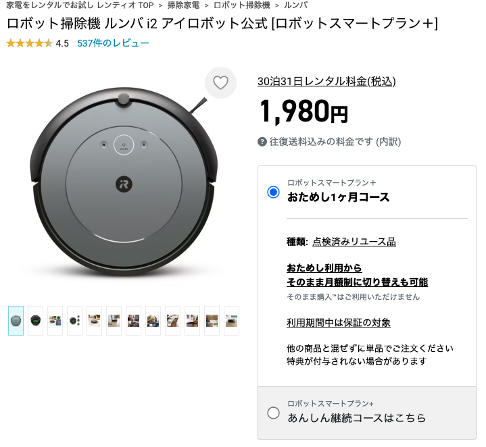Show the fourth product thumbnail image
Image resolution: width=486 pixels, height=447 pixels.
(74, 321)
